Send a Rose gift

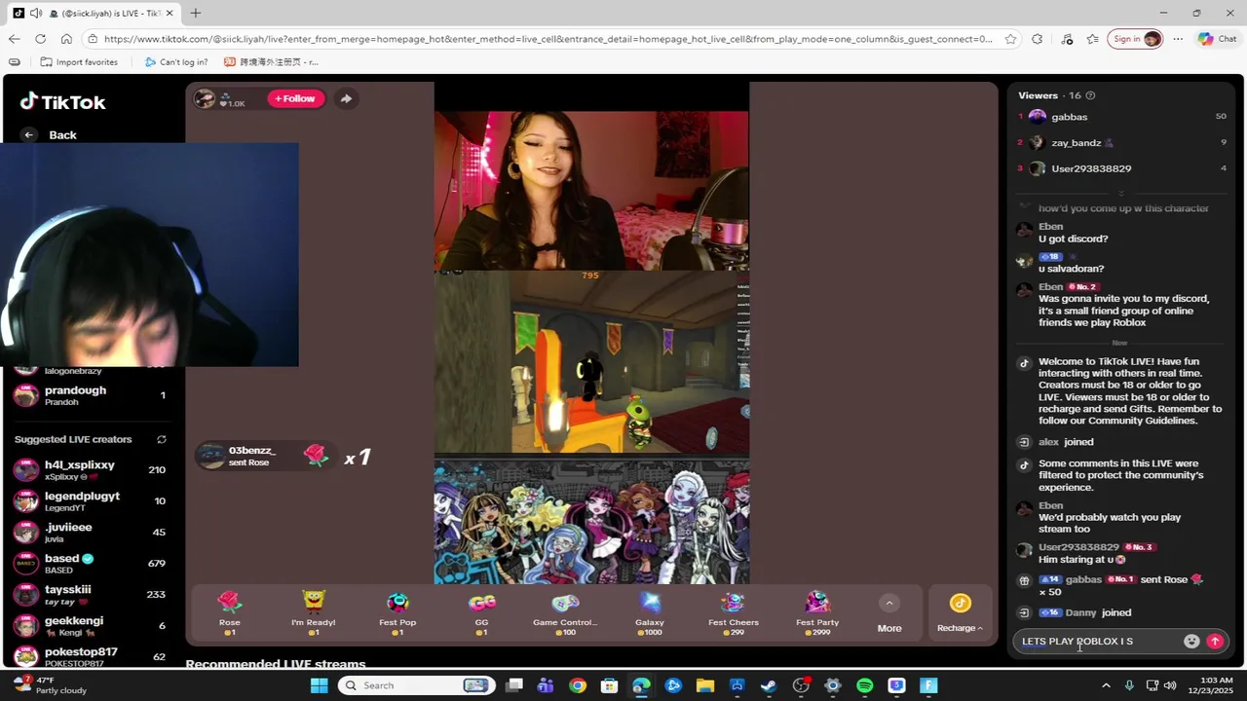point(229,612)
